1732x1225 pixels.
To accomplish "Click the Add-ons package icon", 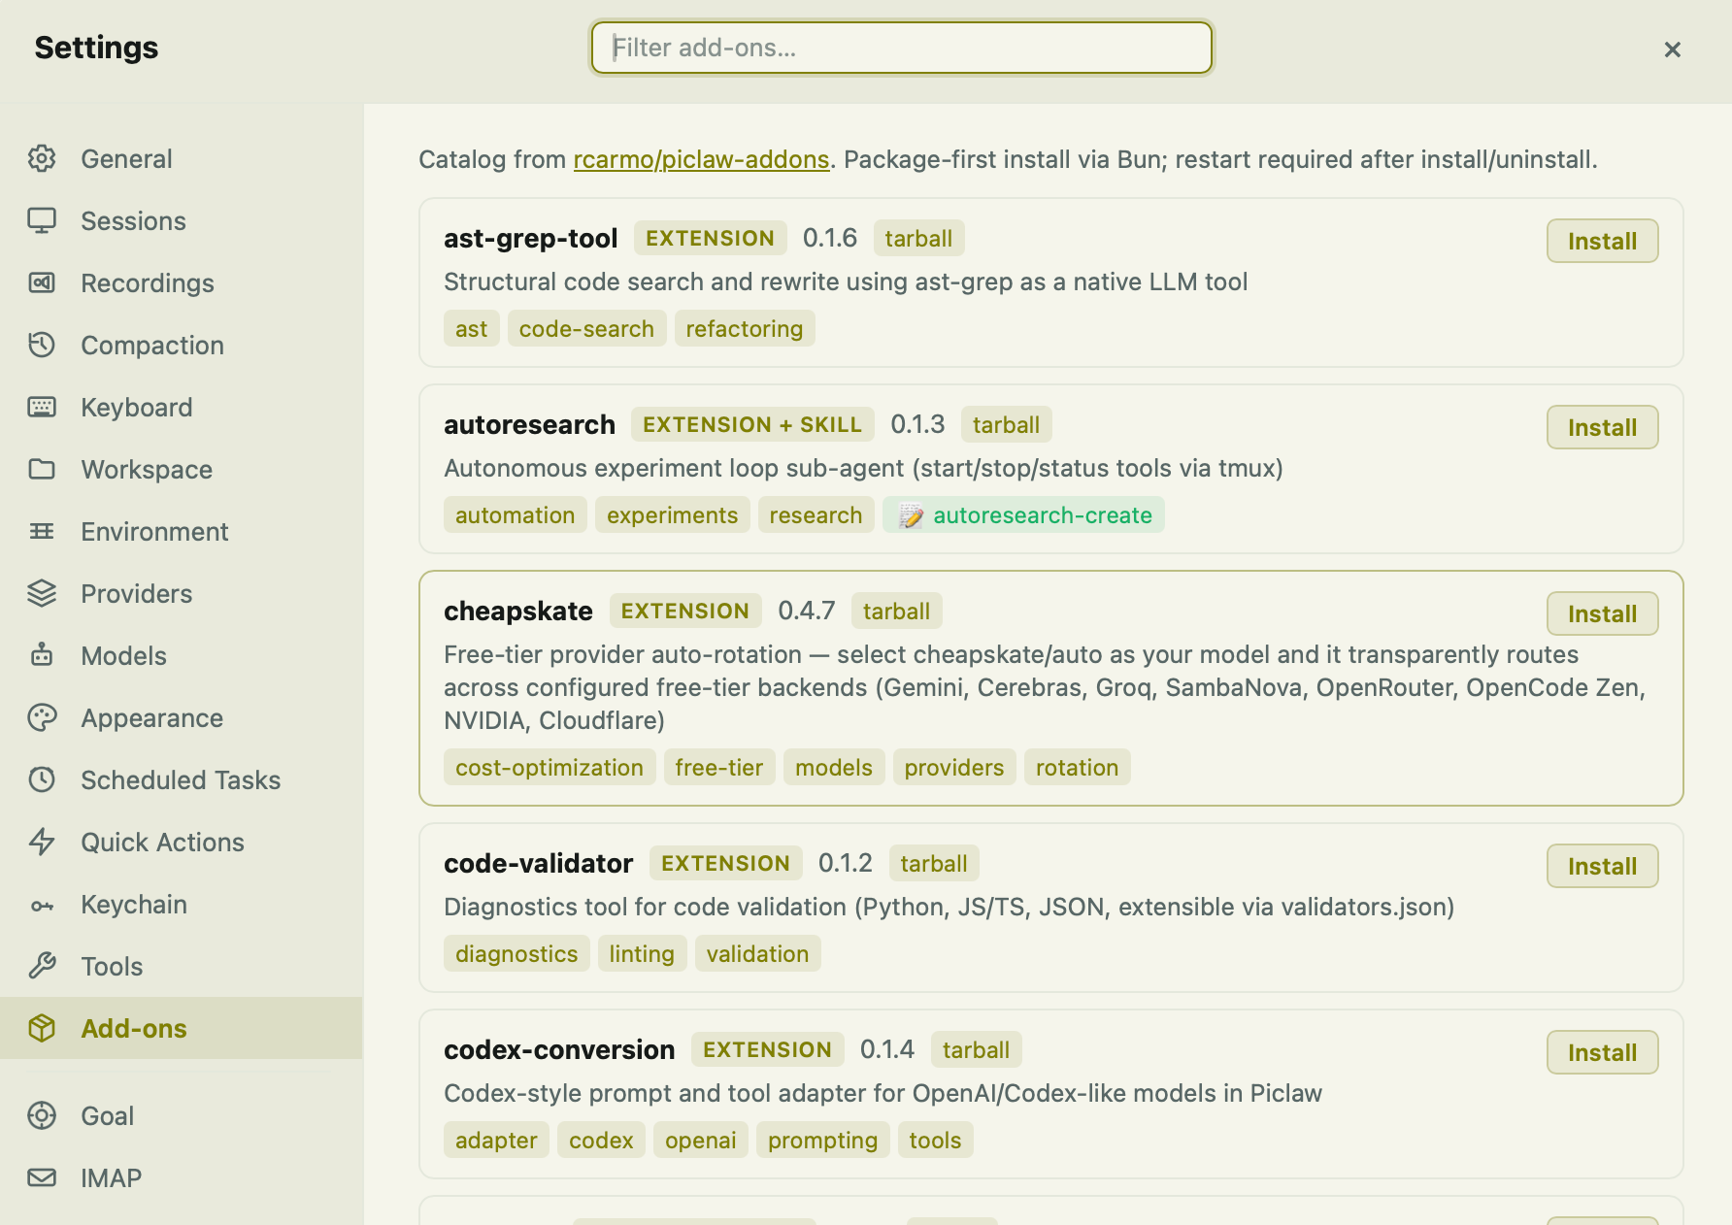I will pos(42,1028).
